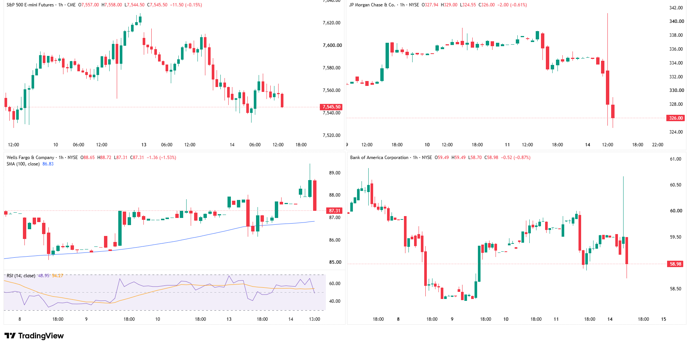This screenshot has width=690, height=347.
Task: Click the S&P 500 E-mini Futures chart title
Action: (x=30, y=5)
